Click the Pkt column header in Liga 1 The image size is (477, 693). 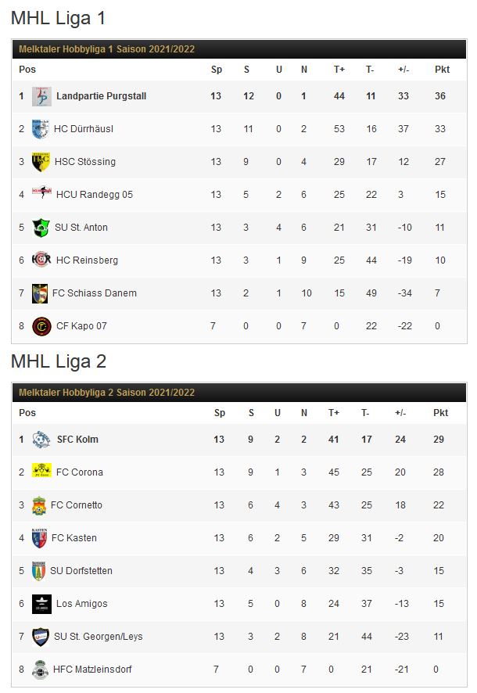coord(442,70)
